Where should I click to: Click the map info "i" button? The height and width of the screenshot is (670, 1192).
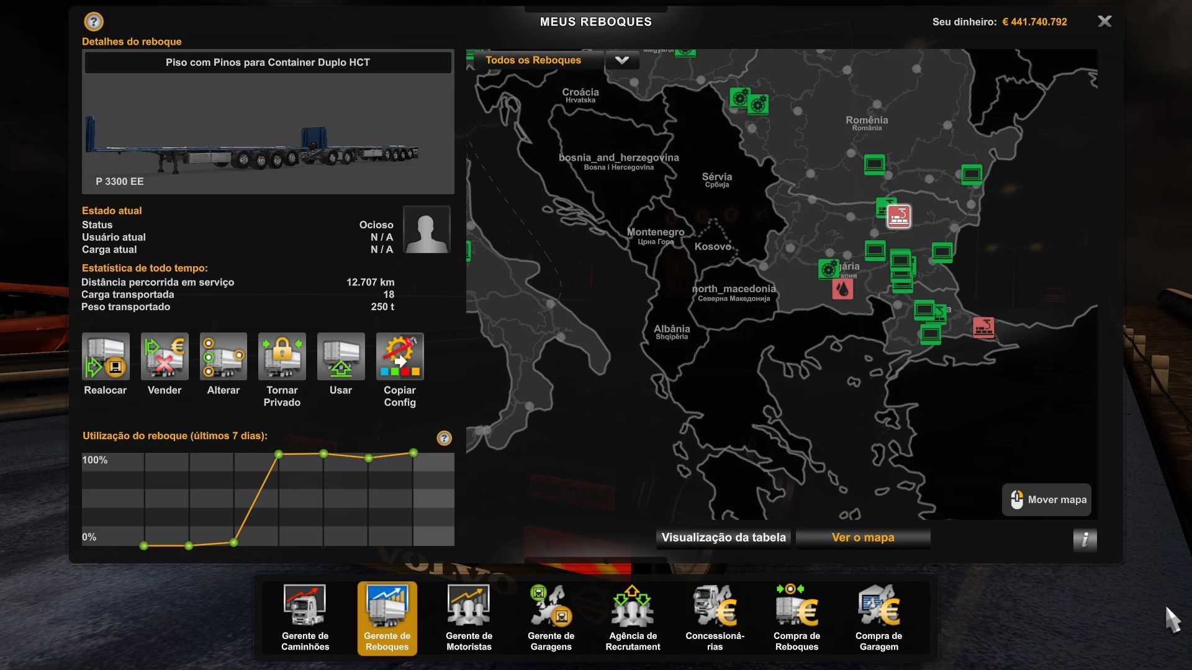pyautogui.click(x=1085, y=540)
